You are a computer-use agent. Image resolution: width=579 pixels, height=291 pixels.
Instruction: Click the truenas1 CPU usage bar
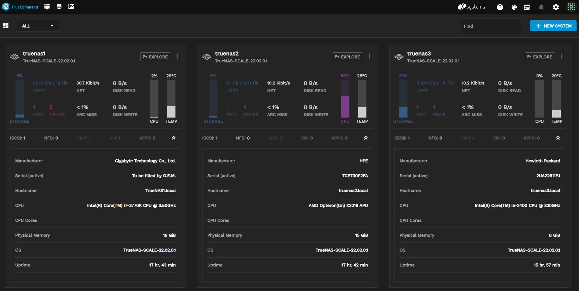point(154,98)
